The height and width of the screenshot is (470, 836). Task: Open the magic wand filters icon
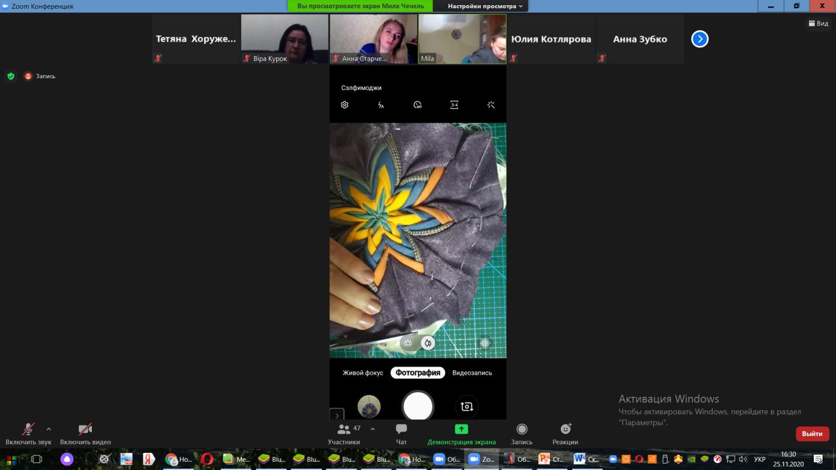(x=491, y=105)
